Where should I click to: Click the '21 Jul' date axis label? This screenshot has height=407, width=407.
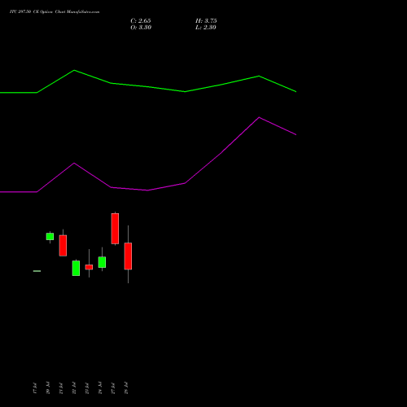pyautogui.click(x=61, y=388)
